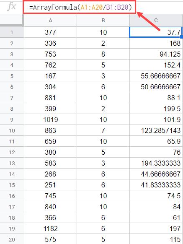183x244 pixels.
Task: Select column C header
Action: click(x=156, y=21)
